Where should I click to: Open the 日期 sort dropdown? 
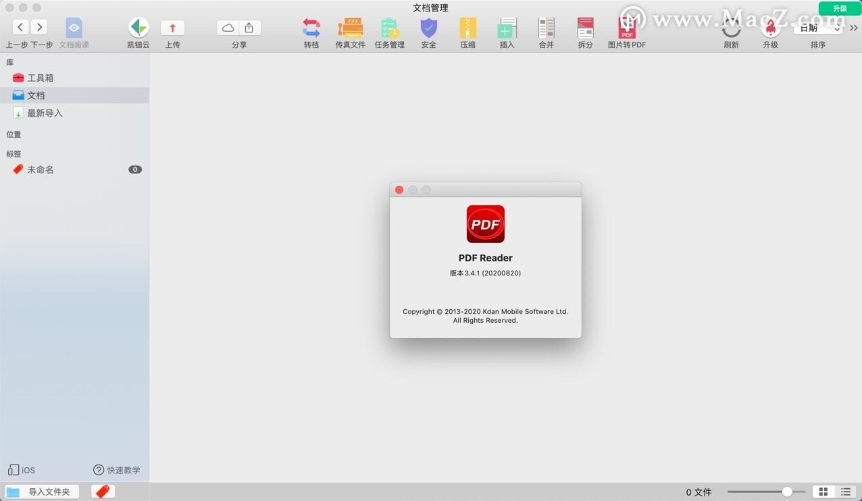[818, 28]
